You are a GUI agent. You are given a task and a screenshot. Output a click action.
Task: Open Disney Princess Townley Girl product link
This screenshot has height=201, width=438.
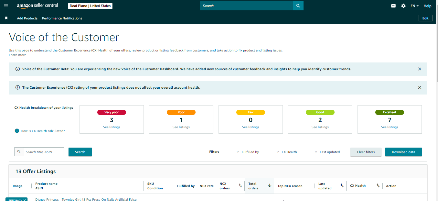coord(86,199)
